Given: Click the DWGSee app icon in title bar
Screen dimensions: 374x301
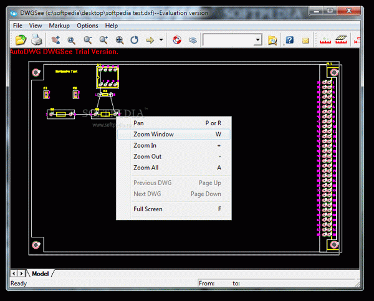Looking at the screenshot, I should [x=14, y=13].
